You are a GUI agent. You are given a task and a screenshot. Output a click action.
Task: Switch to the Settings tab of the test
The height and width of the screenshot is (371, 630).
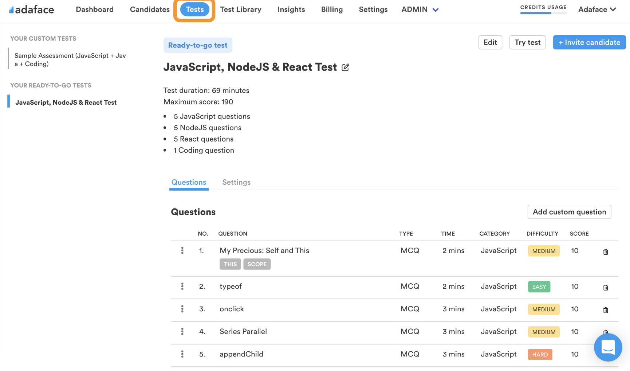pos(236,182)
